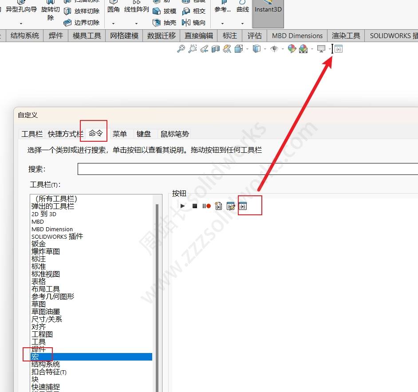Click the Stop Macro square button
418x392 pixels.
[194, 206]
